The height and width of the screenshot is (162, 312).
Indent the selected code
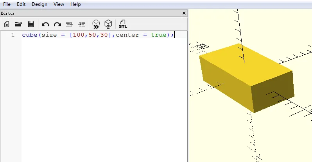tap(82, 24)
